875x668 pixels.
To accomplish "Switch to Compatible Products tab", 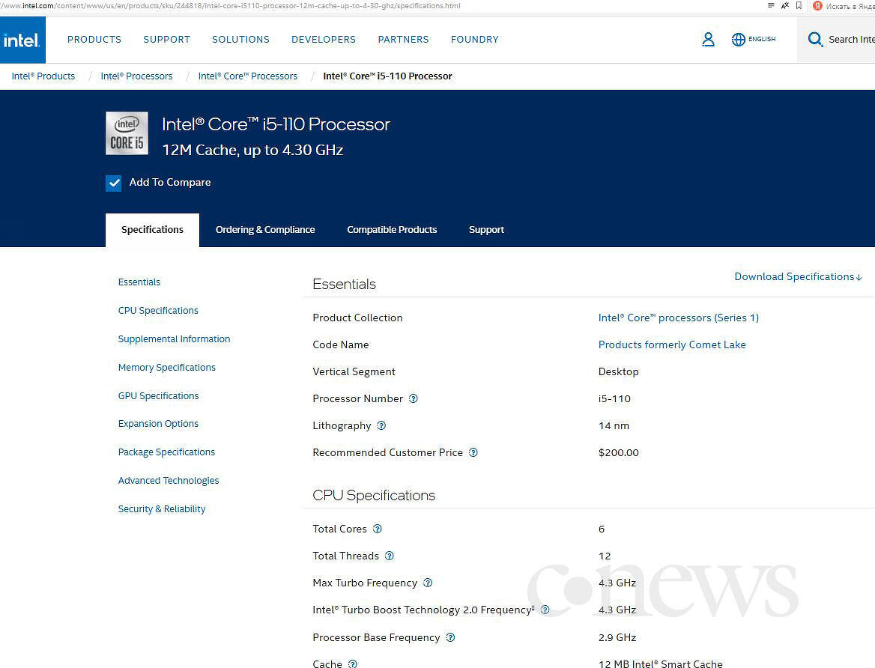I will [392, 230].
